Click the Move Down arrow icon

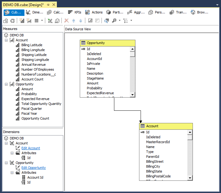click(81, 20)
